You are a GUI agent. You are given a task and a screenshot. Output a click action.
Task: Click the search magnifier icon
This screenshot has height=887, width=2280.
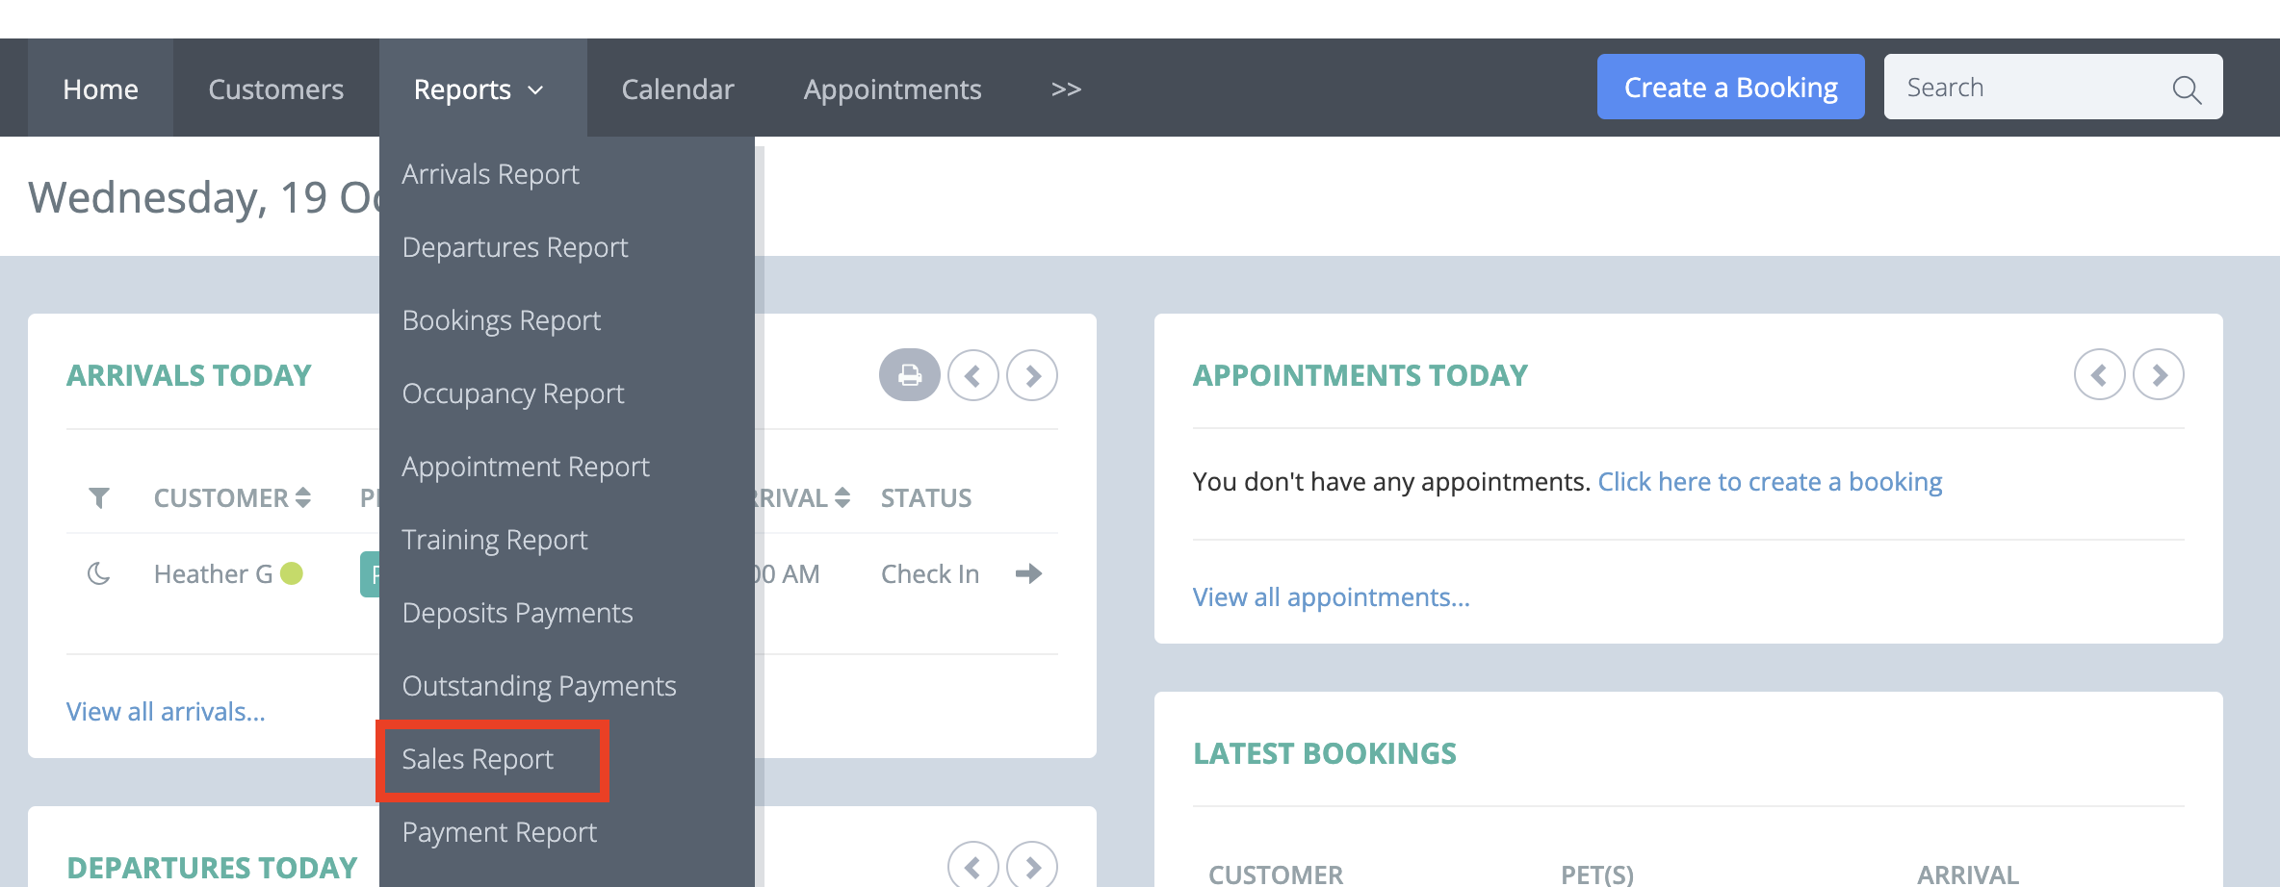tap(2187, 89)
